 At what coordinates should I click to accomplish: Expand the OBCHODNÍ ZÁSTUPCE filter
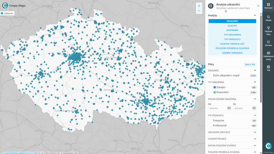[255, 132]
